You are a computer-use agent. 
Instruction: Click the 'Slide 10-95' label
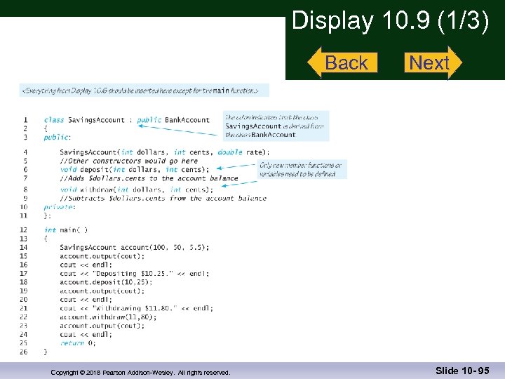462,371
